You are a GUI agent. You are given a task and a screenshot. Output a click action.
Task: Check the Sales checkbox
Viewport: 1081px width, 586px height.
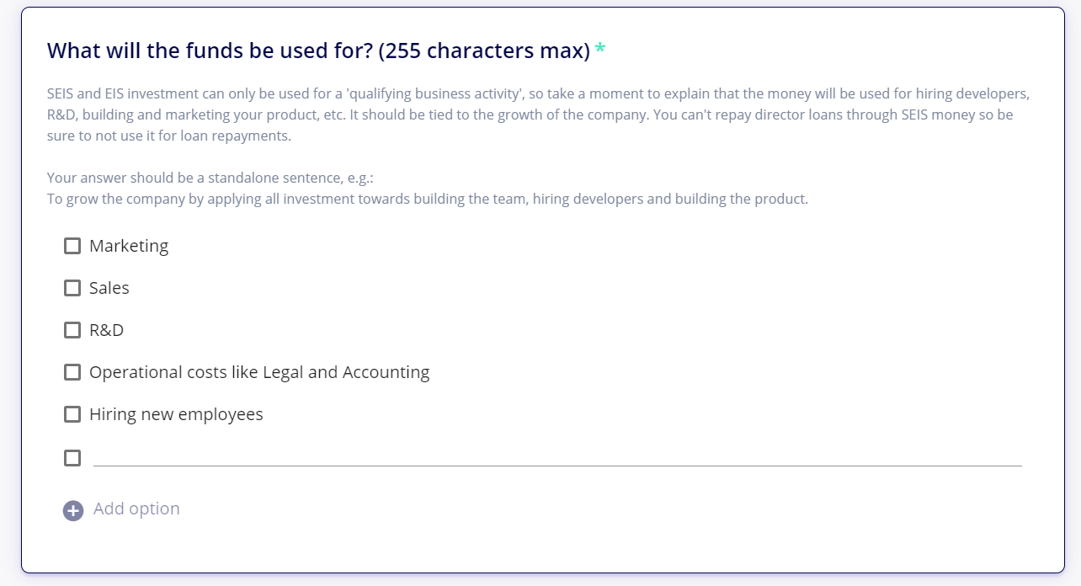click(x=72, y=288)
